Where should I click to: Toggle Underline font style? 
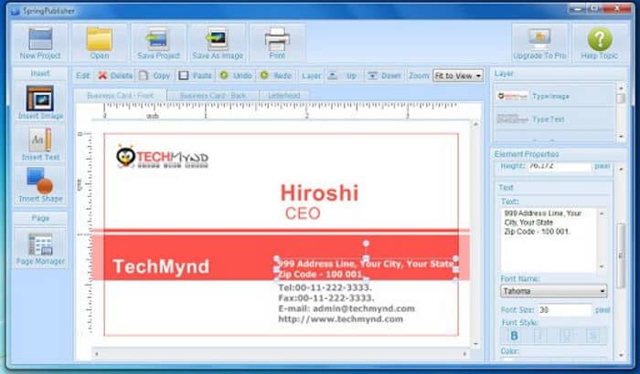pyautogui.click(x=567, y=336)
